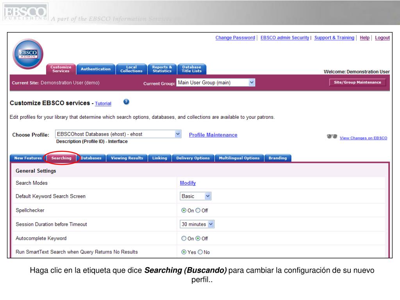This screenshot has height=300, width=400.
Task: Select No for Run SmartText Search
Action: (200, 252)
